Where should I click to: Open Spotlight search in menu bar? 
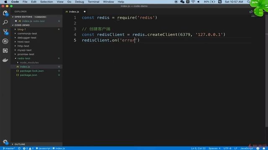tap(248, 2)
